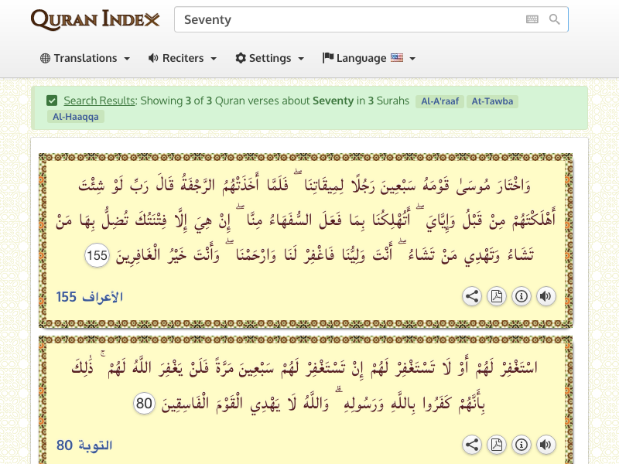Open the virtual keyboard icon in search box

532,19
